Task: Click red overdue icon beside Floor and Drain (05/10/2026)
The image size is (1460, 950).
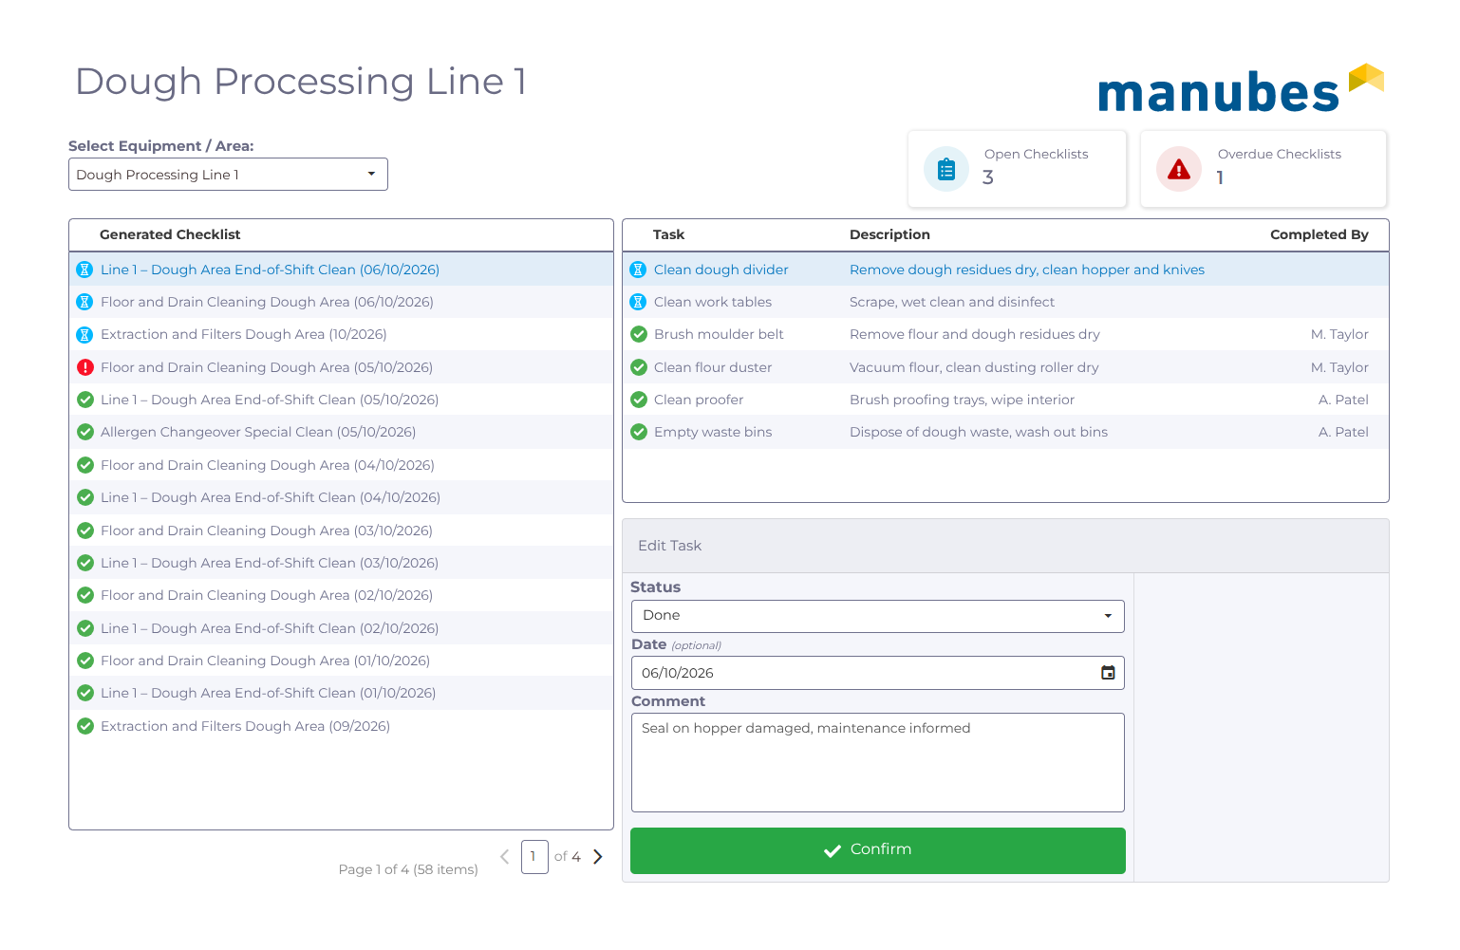Action: [85, 367]
